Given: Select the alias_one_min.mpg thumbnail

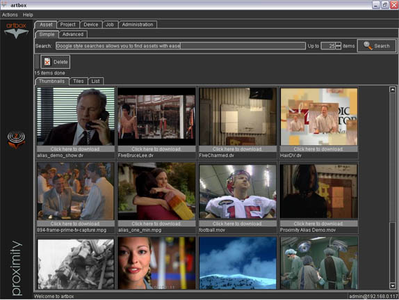Looking at the screenshot, I should pyautogui.click(x=156, y=191).
